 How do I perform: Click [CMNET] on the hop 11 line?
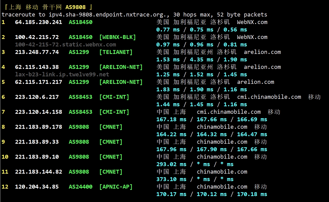[x=111, y=172]
